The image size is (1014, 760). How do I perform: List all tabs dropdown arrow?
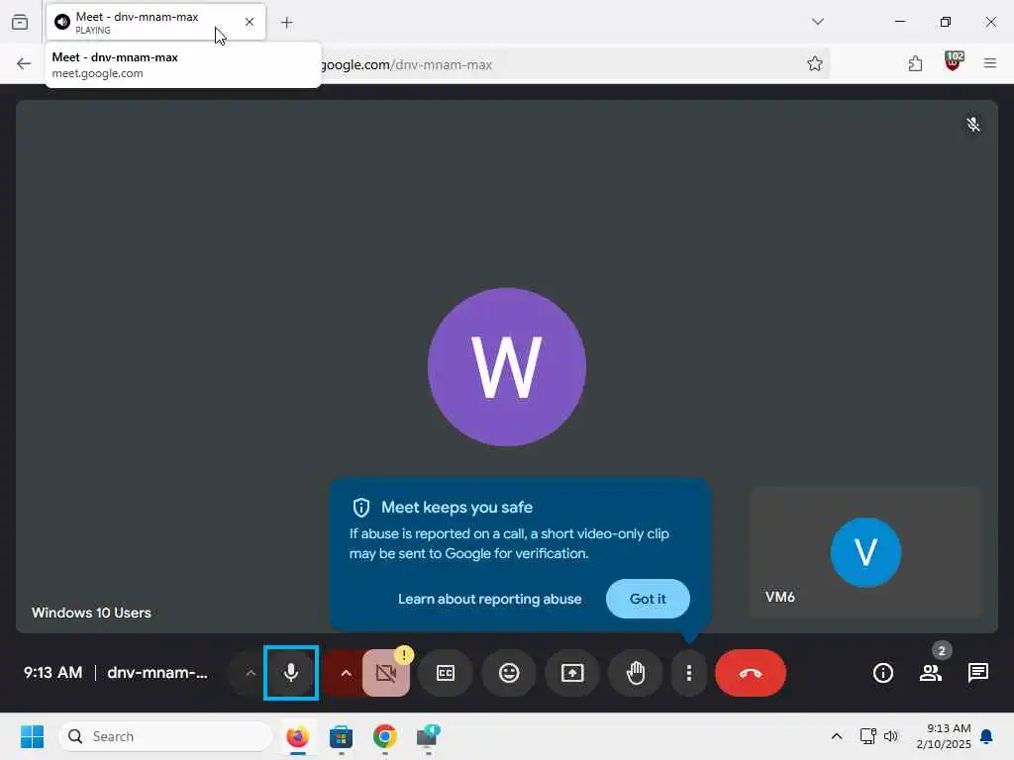(817, 22)
